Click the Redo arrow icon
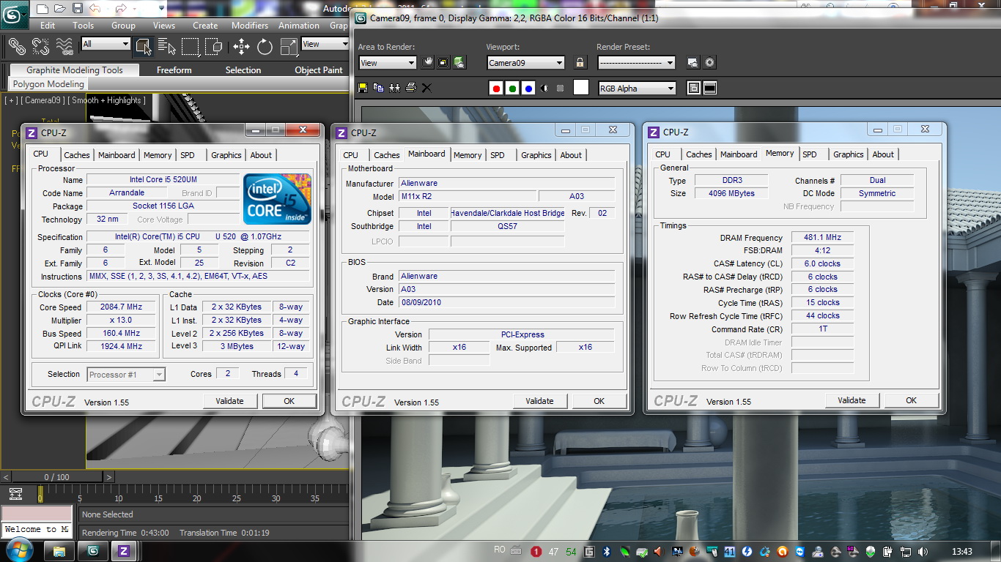The image size is (1001, 562). [x=122, y=9]
